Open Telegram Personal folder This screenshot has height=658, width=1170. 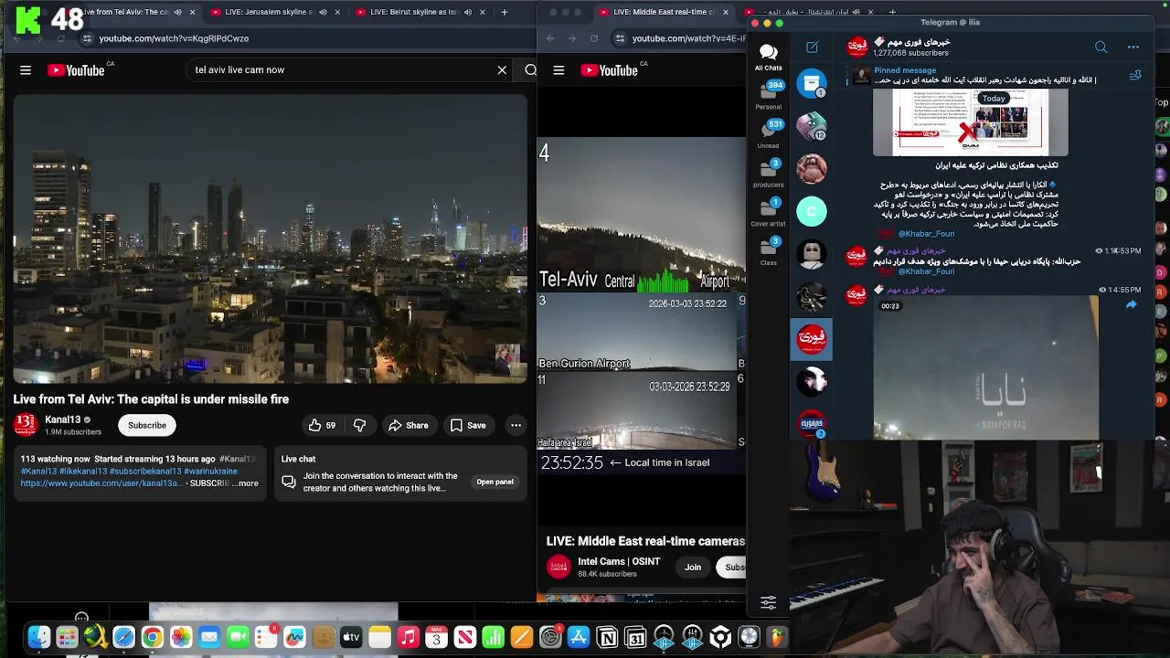pos(769,95)
